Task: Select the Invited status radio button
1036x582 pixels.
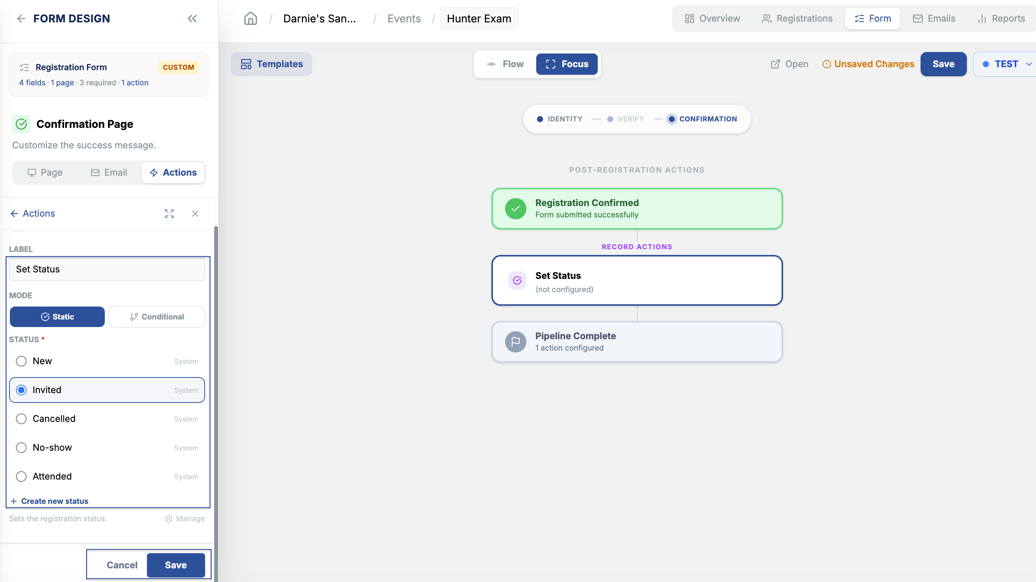Action: [x=21, y=390]
